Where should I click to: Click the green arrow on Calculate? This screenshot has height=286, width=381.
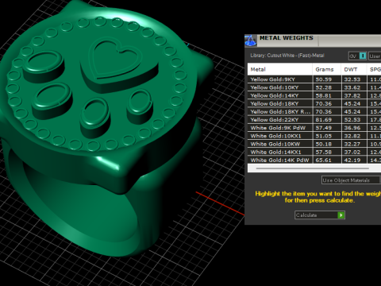pyautogui.click(x=341, y=215)
